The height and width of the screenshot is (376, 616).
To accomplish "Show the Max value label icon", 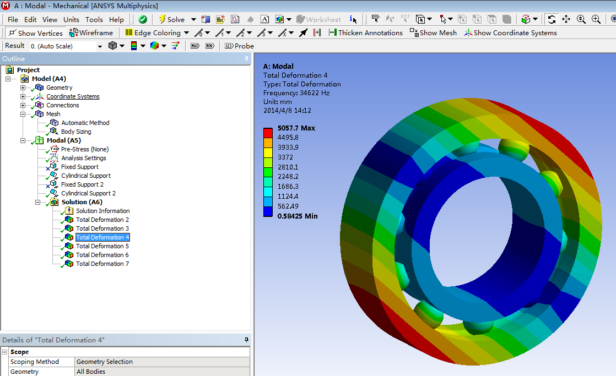I will tap(194, 46).
